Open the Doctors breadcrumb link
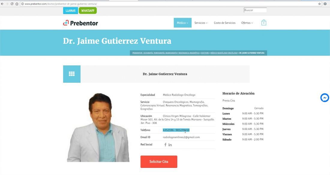The height and width of the screenshot is (175, 330). click(x=205, y=53)
